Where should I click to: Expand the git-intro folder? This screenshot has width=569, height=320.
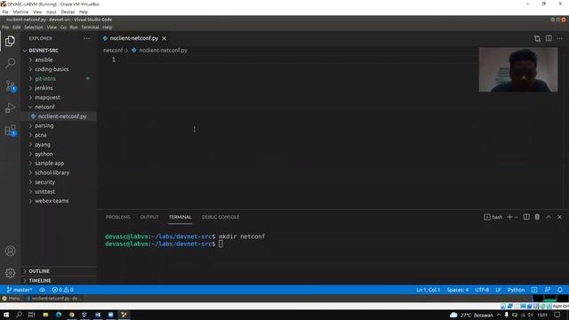coord(45,79)
